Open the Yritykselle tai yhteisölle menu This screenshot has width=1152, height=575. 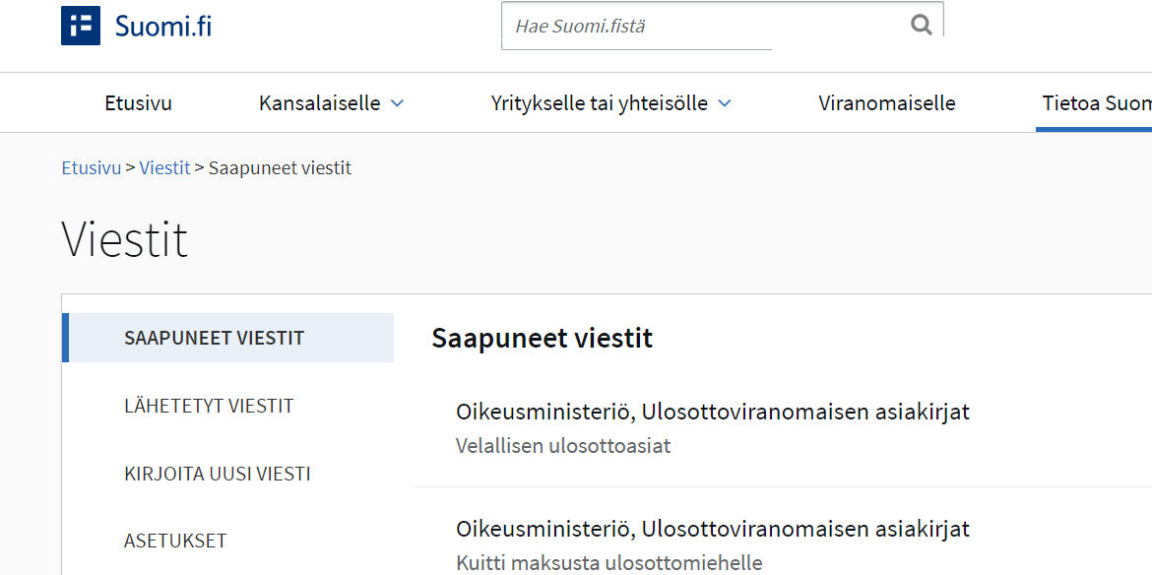tap(599, 102)
